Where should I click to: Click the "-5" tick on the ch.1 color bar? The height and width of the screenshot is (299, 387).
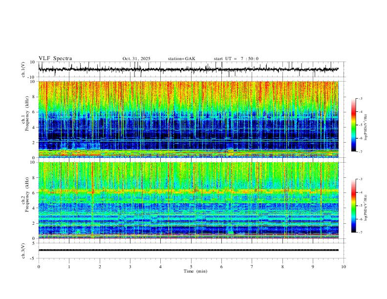click(x=360, y=125)
